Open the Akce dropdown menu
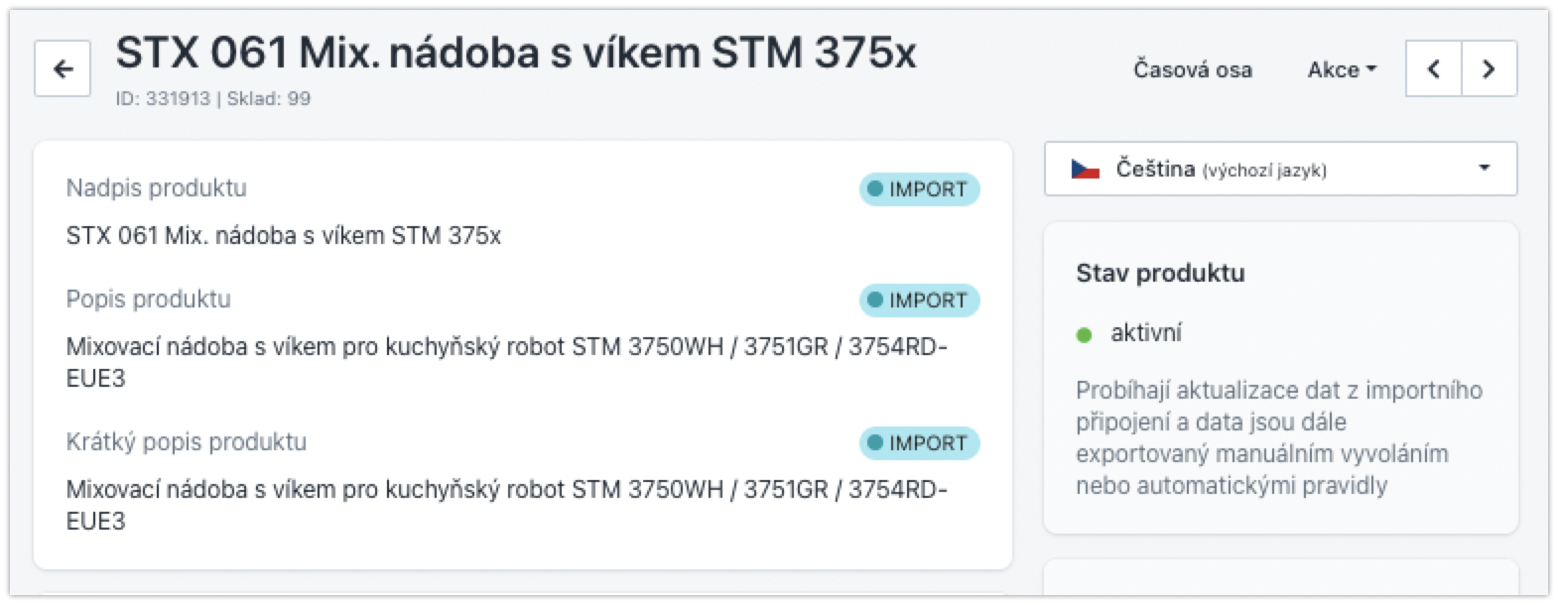The width and height of the screenshot is (1558, 605). tap(1342, 69)
